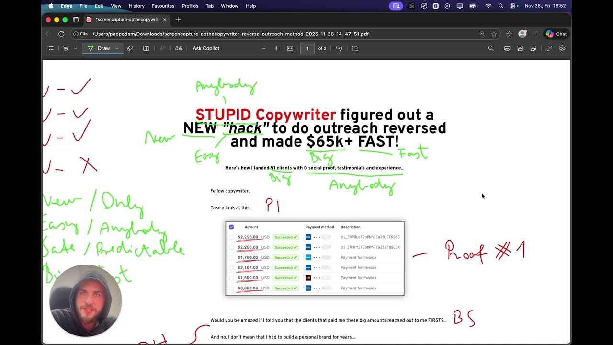Screen dimensions: 613x345
Task: Open the File menu
Action: [x=83, y=6]
